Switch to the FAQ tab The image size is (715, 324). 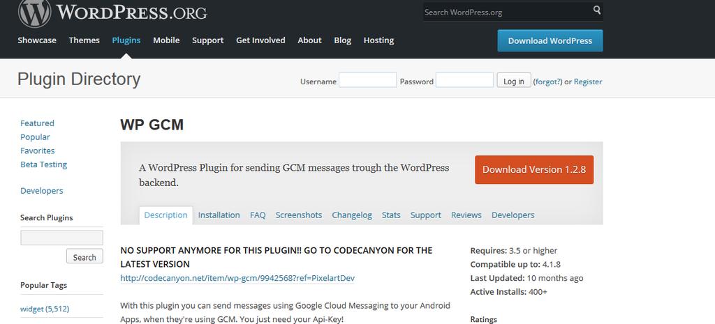(x=258, y=215)
